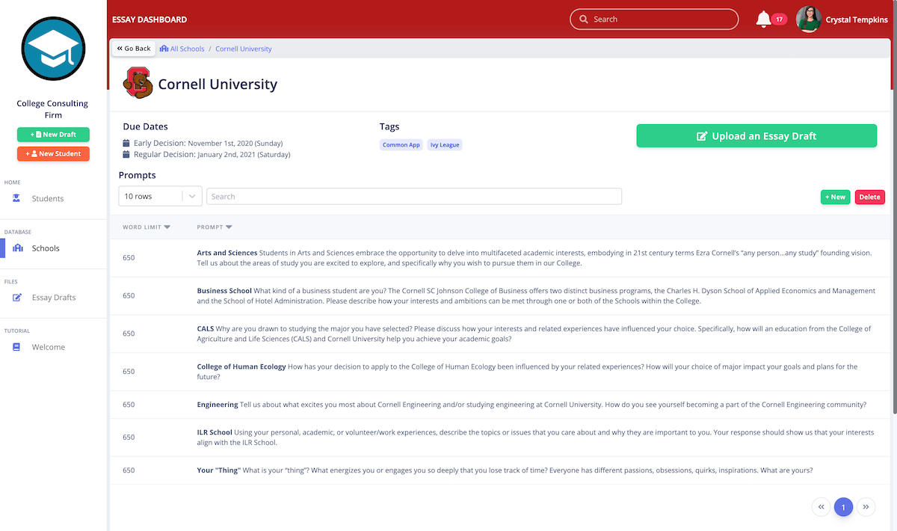Click the Essay Drafts edit icon
This screenshot has height=531, width=897.
[x=17, y=297]
